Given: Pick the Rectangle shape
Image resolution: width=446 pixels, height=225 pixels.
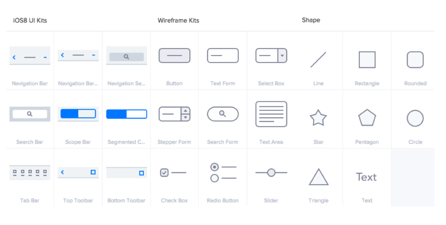Looking at the screenshot, I should tap(367, 60).
